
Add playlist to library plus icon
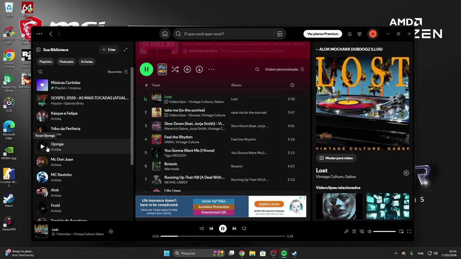point(187,69)
